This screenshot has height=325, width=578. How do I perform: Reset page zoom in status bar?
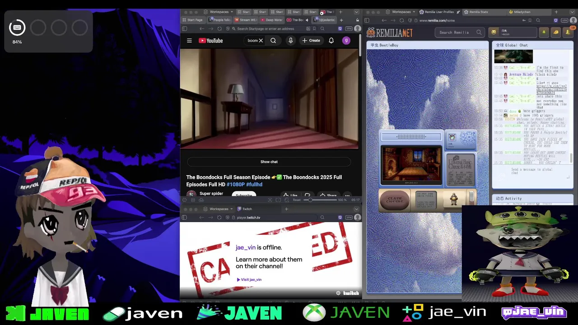[297, 200]
